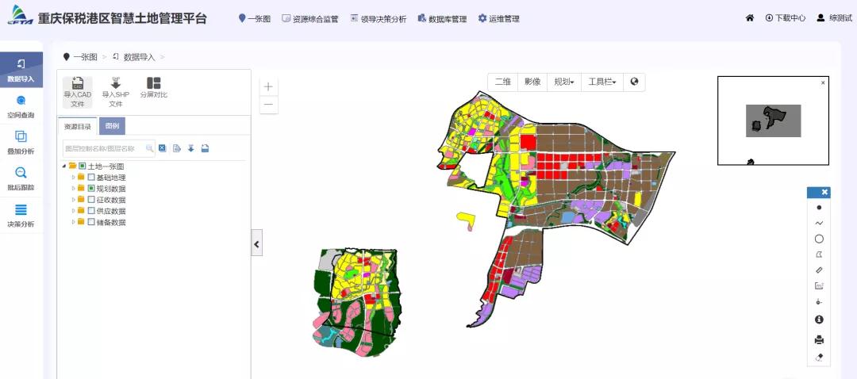
Task: Click the overview minimap thumbnail
Action: 773,121
